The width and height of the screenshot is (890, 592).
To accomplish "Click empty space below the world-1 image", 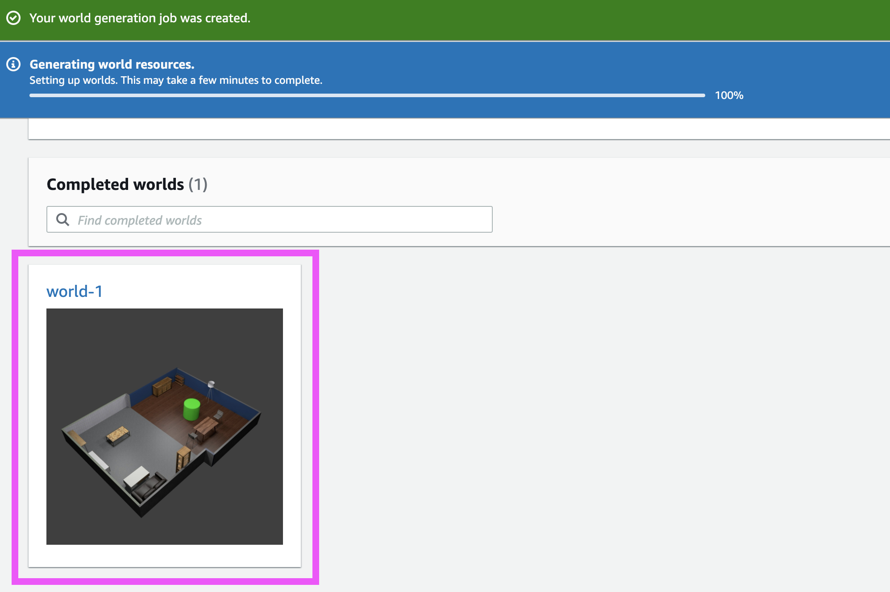I will tap(164, 556).
